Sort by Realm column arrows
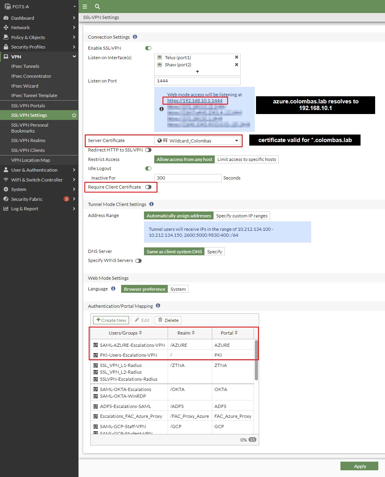Screen dimensions: 385x477 [193, 333]
